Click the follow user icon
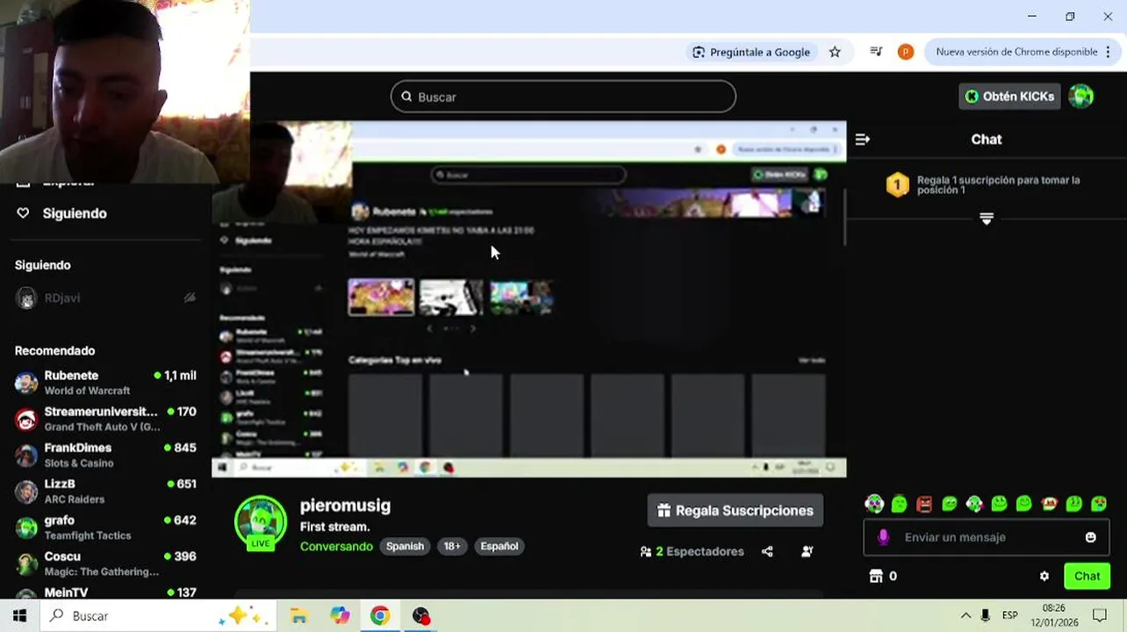 point(807,551)
